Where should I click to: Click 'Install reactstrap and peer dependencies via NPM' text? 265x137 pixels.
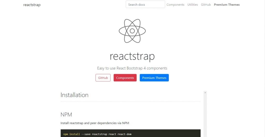click(x=95, y=123)
